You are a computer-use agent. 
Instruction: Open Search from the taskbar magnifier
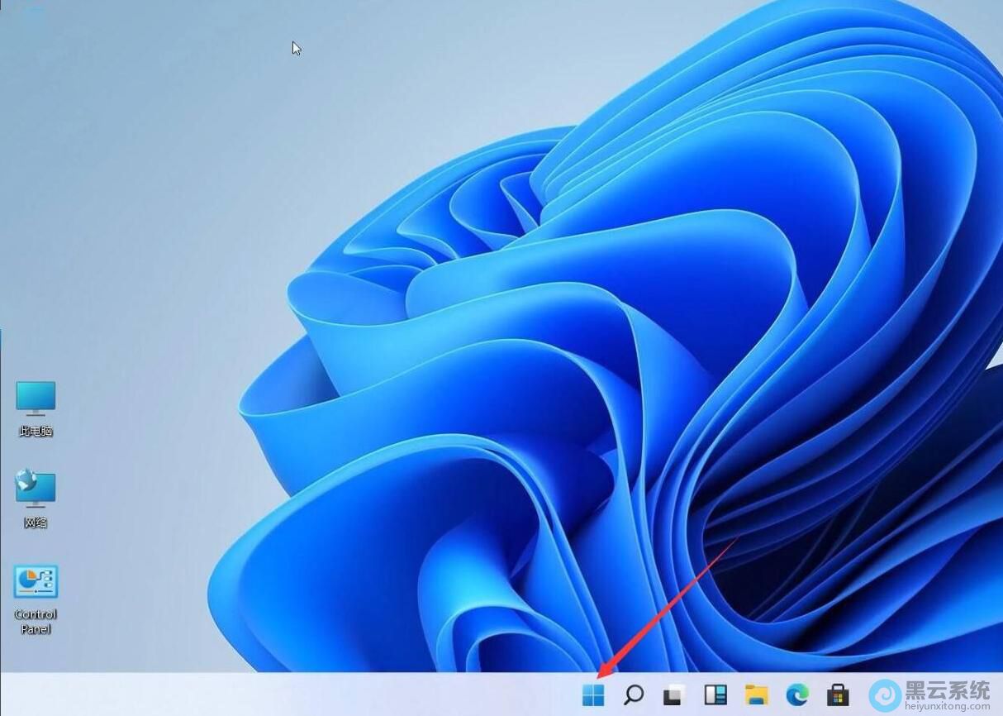[634, 695]
